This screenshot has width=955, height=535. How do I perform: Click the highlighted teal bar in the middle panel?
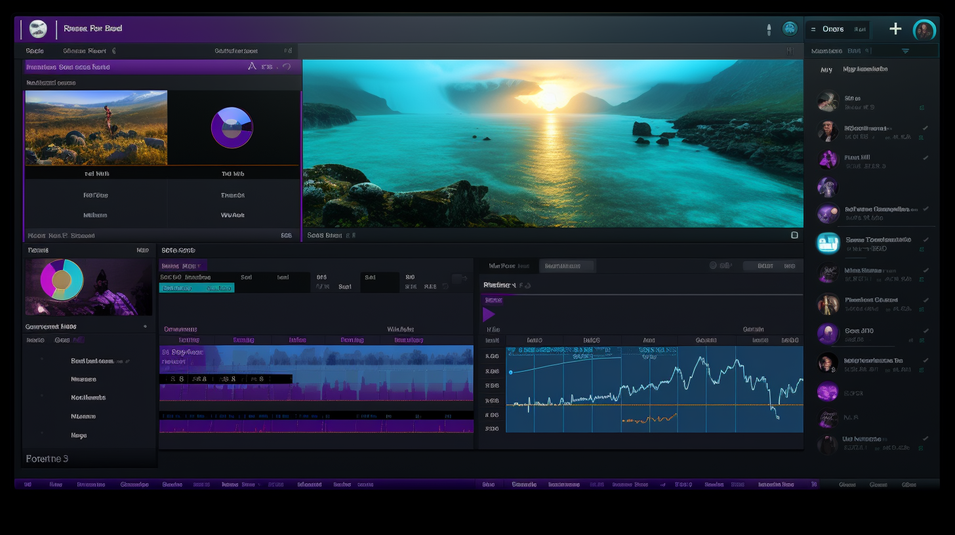tap(197, 288)
